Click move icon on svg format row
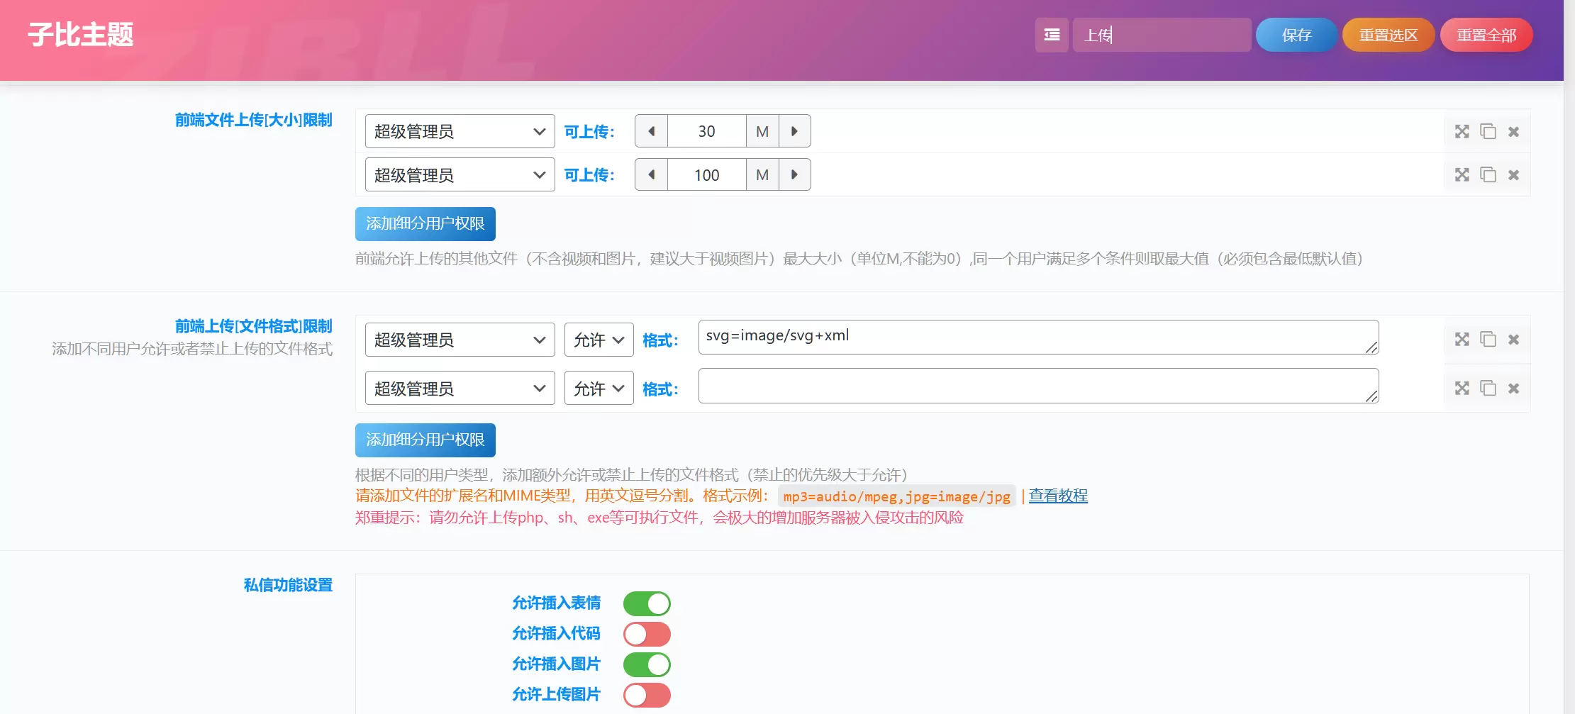1575x714 pixels. point(1462,339)
